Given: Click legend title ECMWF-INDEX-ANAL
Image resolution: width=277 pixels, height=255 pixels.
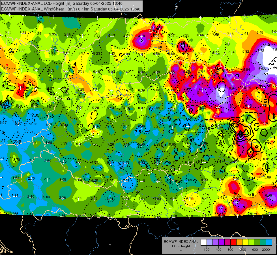Looking at the screenshot, I should 181,242.
